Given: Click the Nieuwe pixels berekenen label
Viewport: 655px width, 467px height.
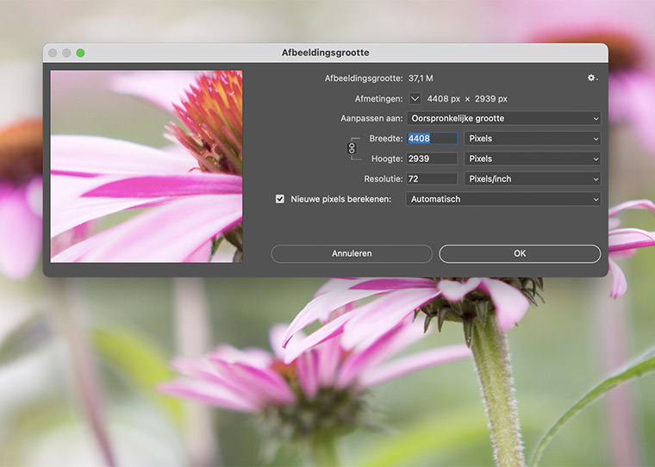Looking at the screenshot, I should pyautogui.click(x=341, y=199).
